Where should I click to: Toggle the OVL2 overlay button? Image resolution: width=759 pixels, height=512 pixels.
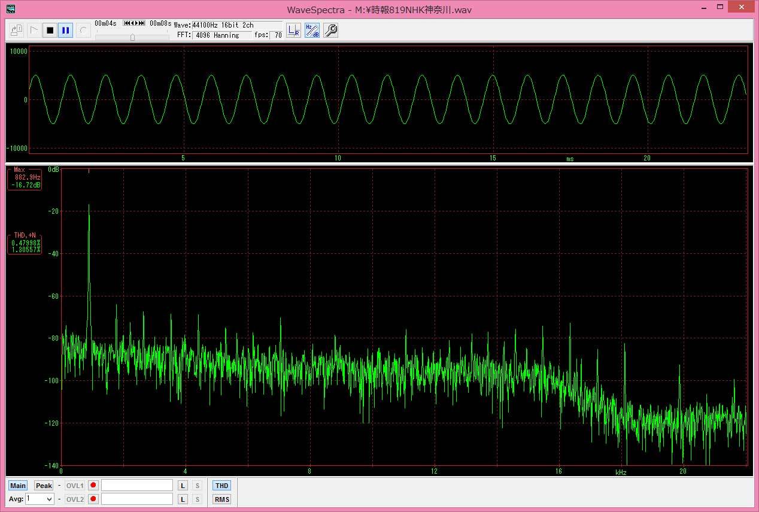click(75, 499)
